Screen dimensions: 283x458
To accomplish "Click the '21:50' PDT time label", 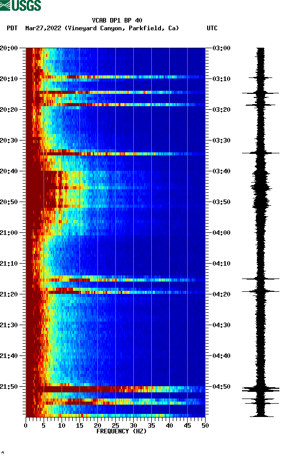I will [9, 386].
